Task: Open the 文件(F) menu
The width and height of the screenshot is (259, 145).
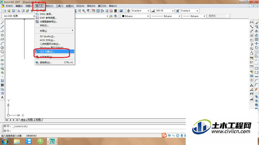Action: tap(9, 6)
